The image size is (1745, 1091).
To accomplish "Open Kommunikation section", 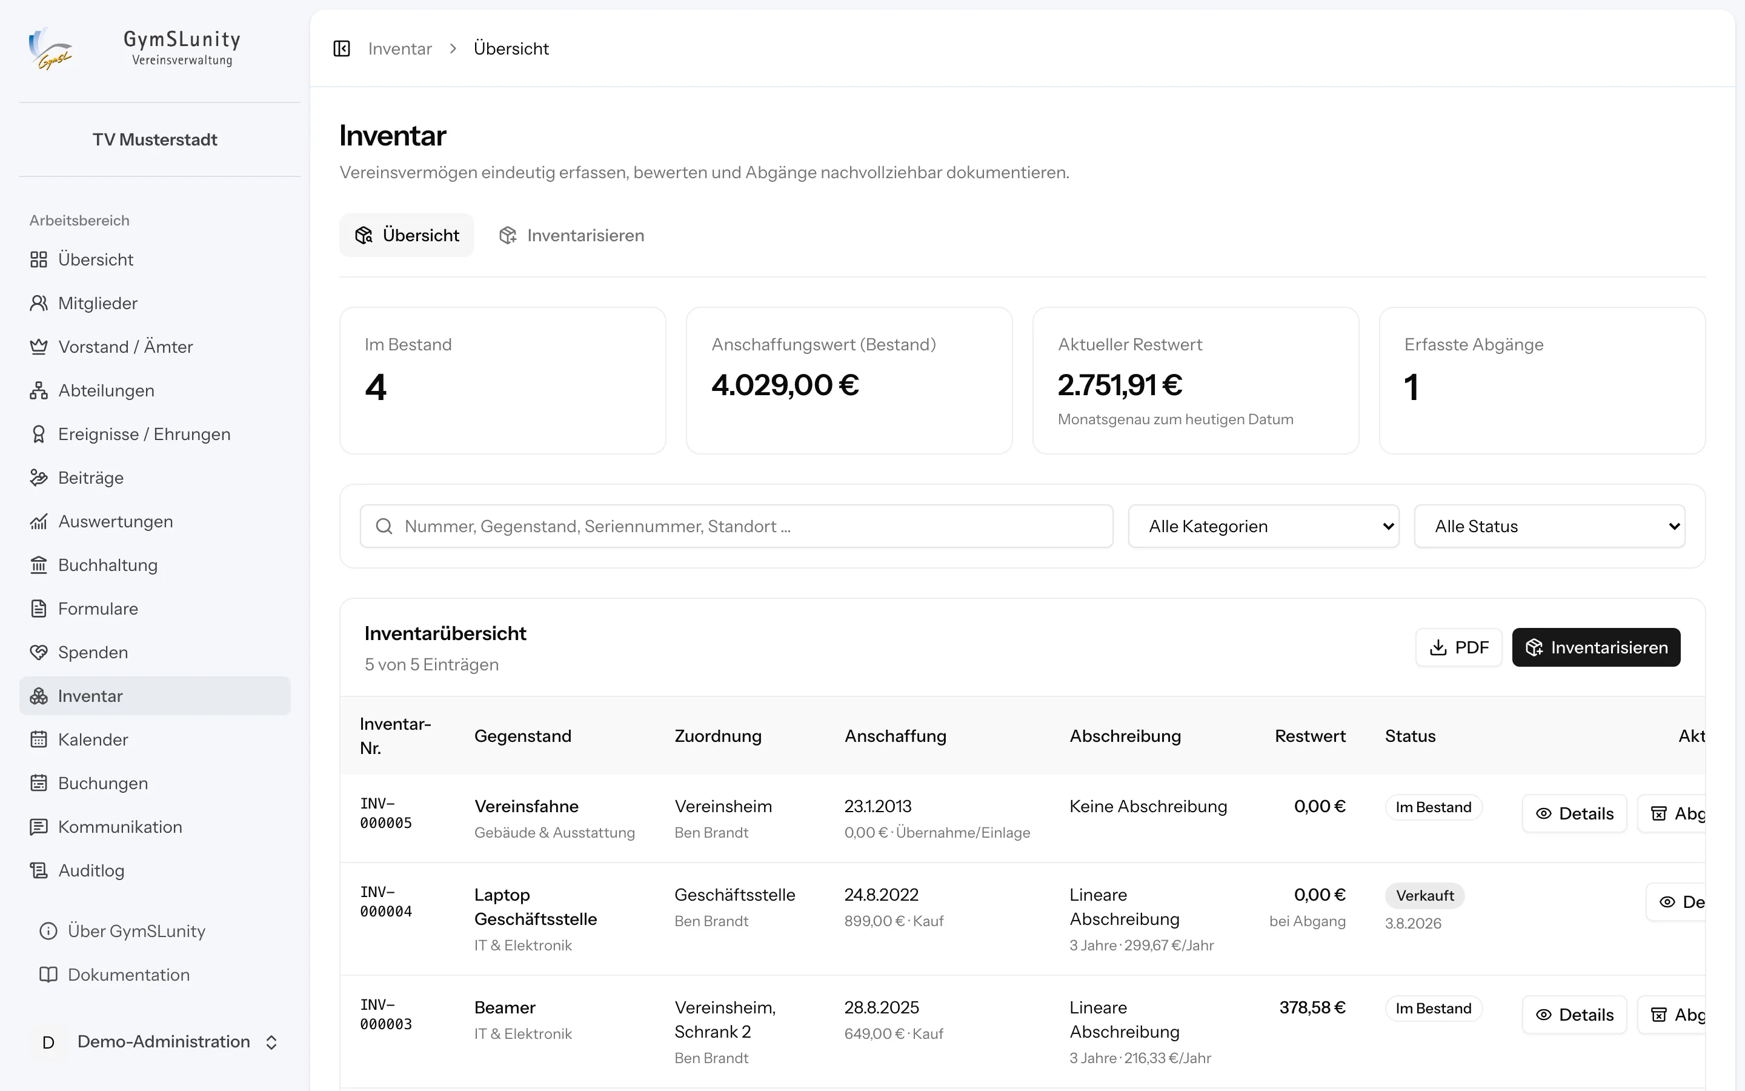I will (155, 827).
